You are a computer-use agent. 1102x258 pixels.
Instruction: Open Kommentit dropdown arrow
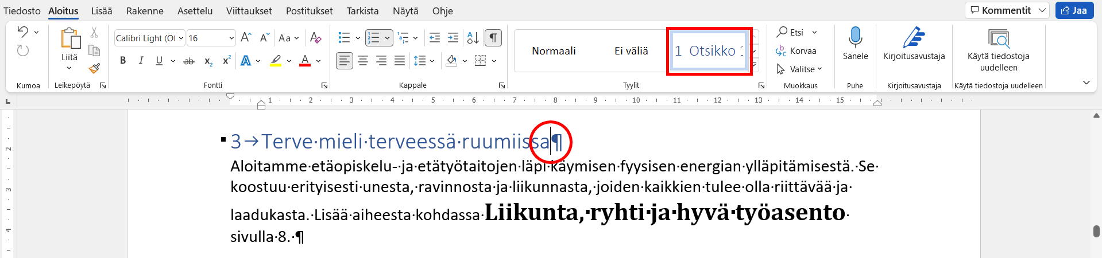tap(1042, 10)
